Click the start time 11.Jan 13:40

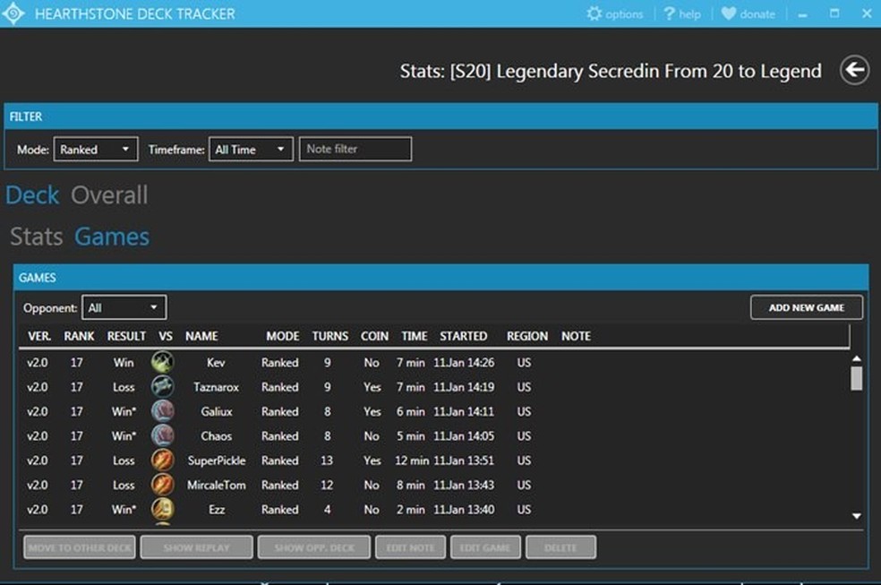click(x=464, y=509)
